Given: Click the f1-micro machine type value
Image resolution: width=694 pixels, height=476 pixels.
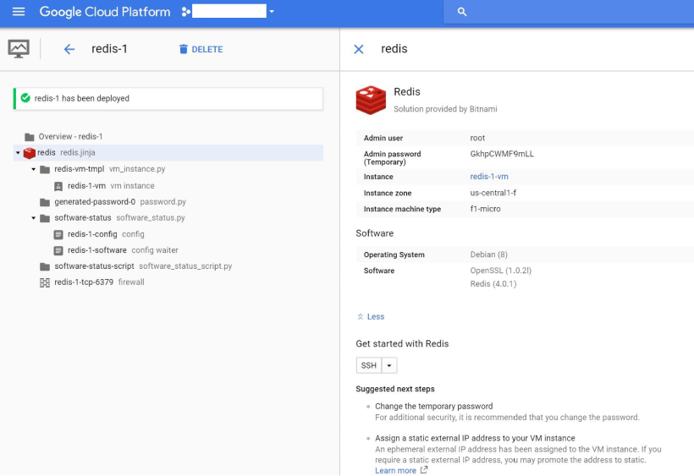Looking at the screenshot, I should tap(485, 209).
